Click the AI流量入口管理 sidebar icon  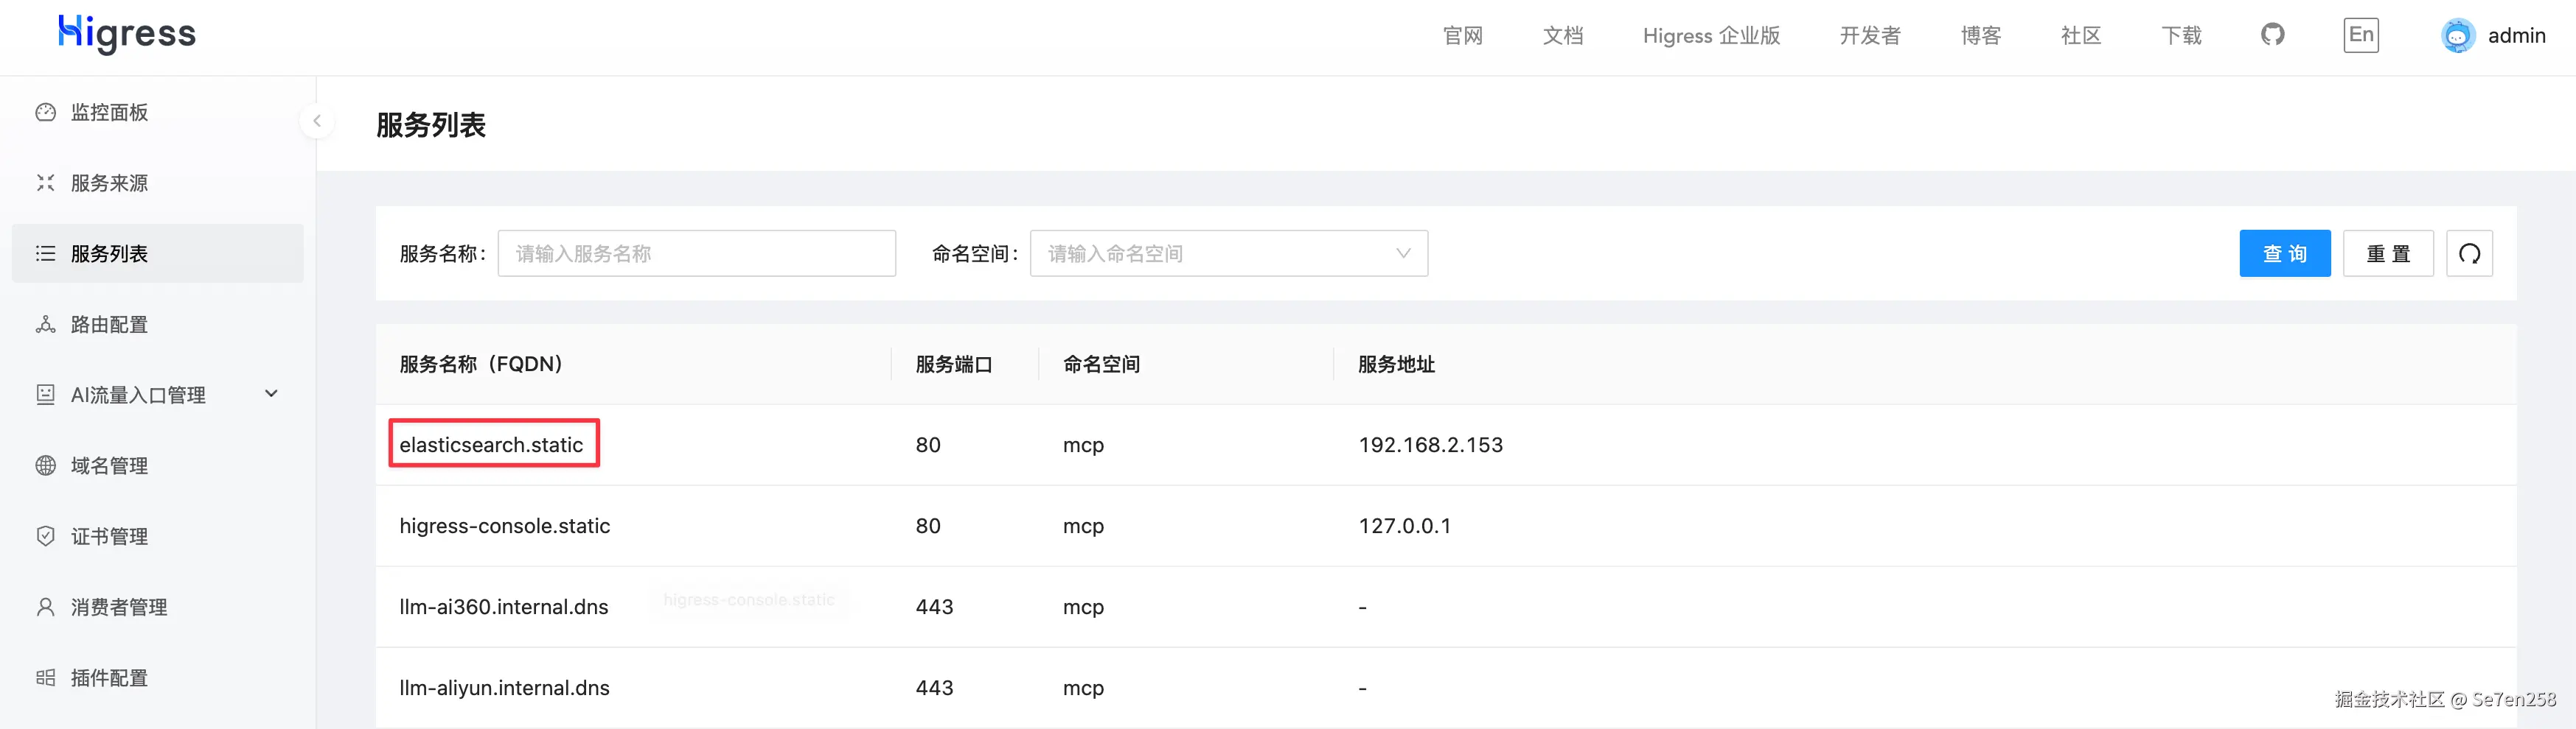click(x=45, y=395)
